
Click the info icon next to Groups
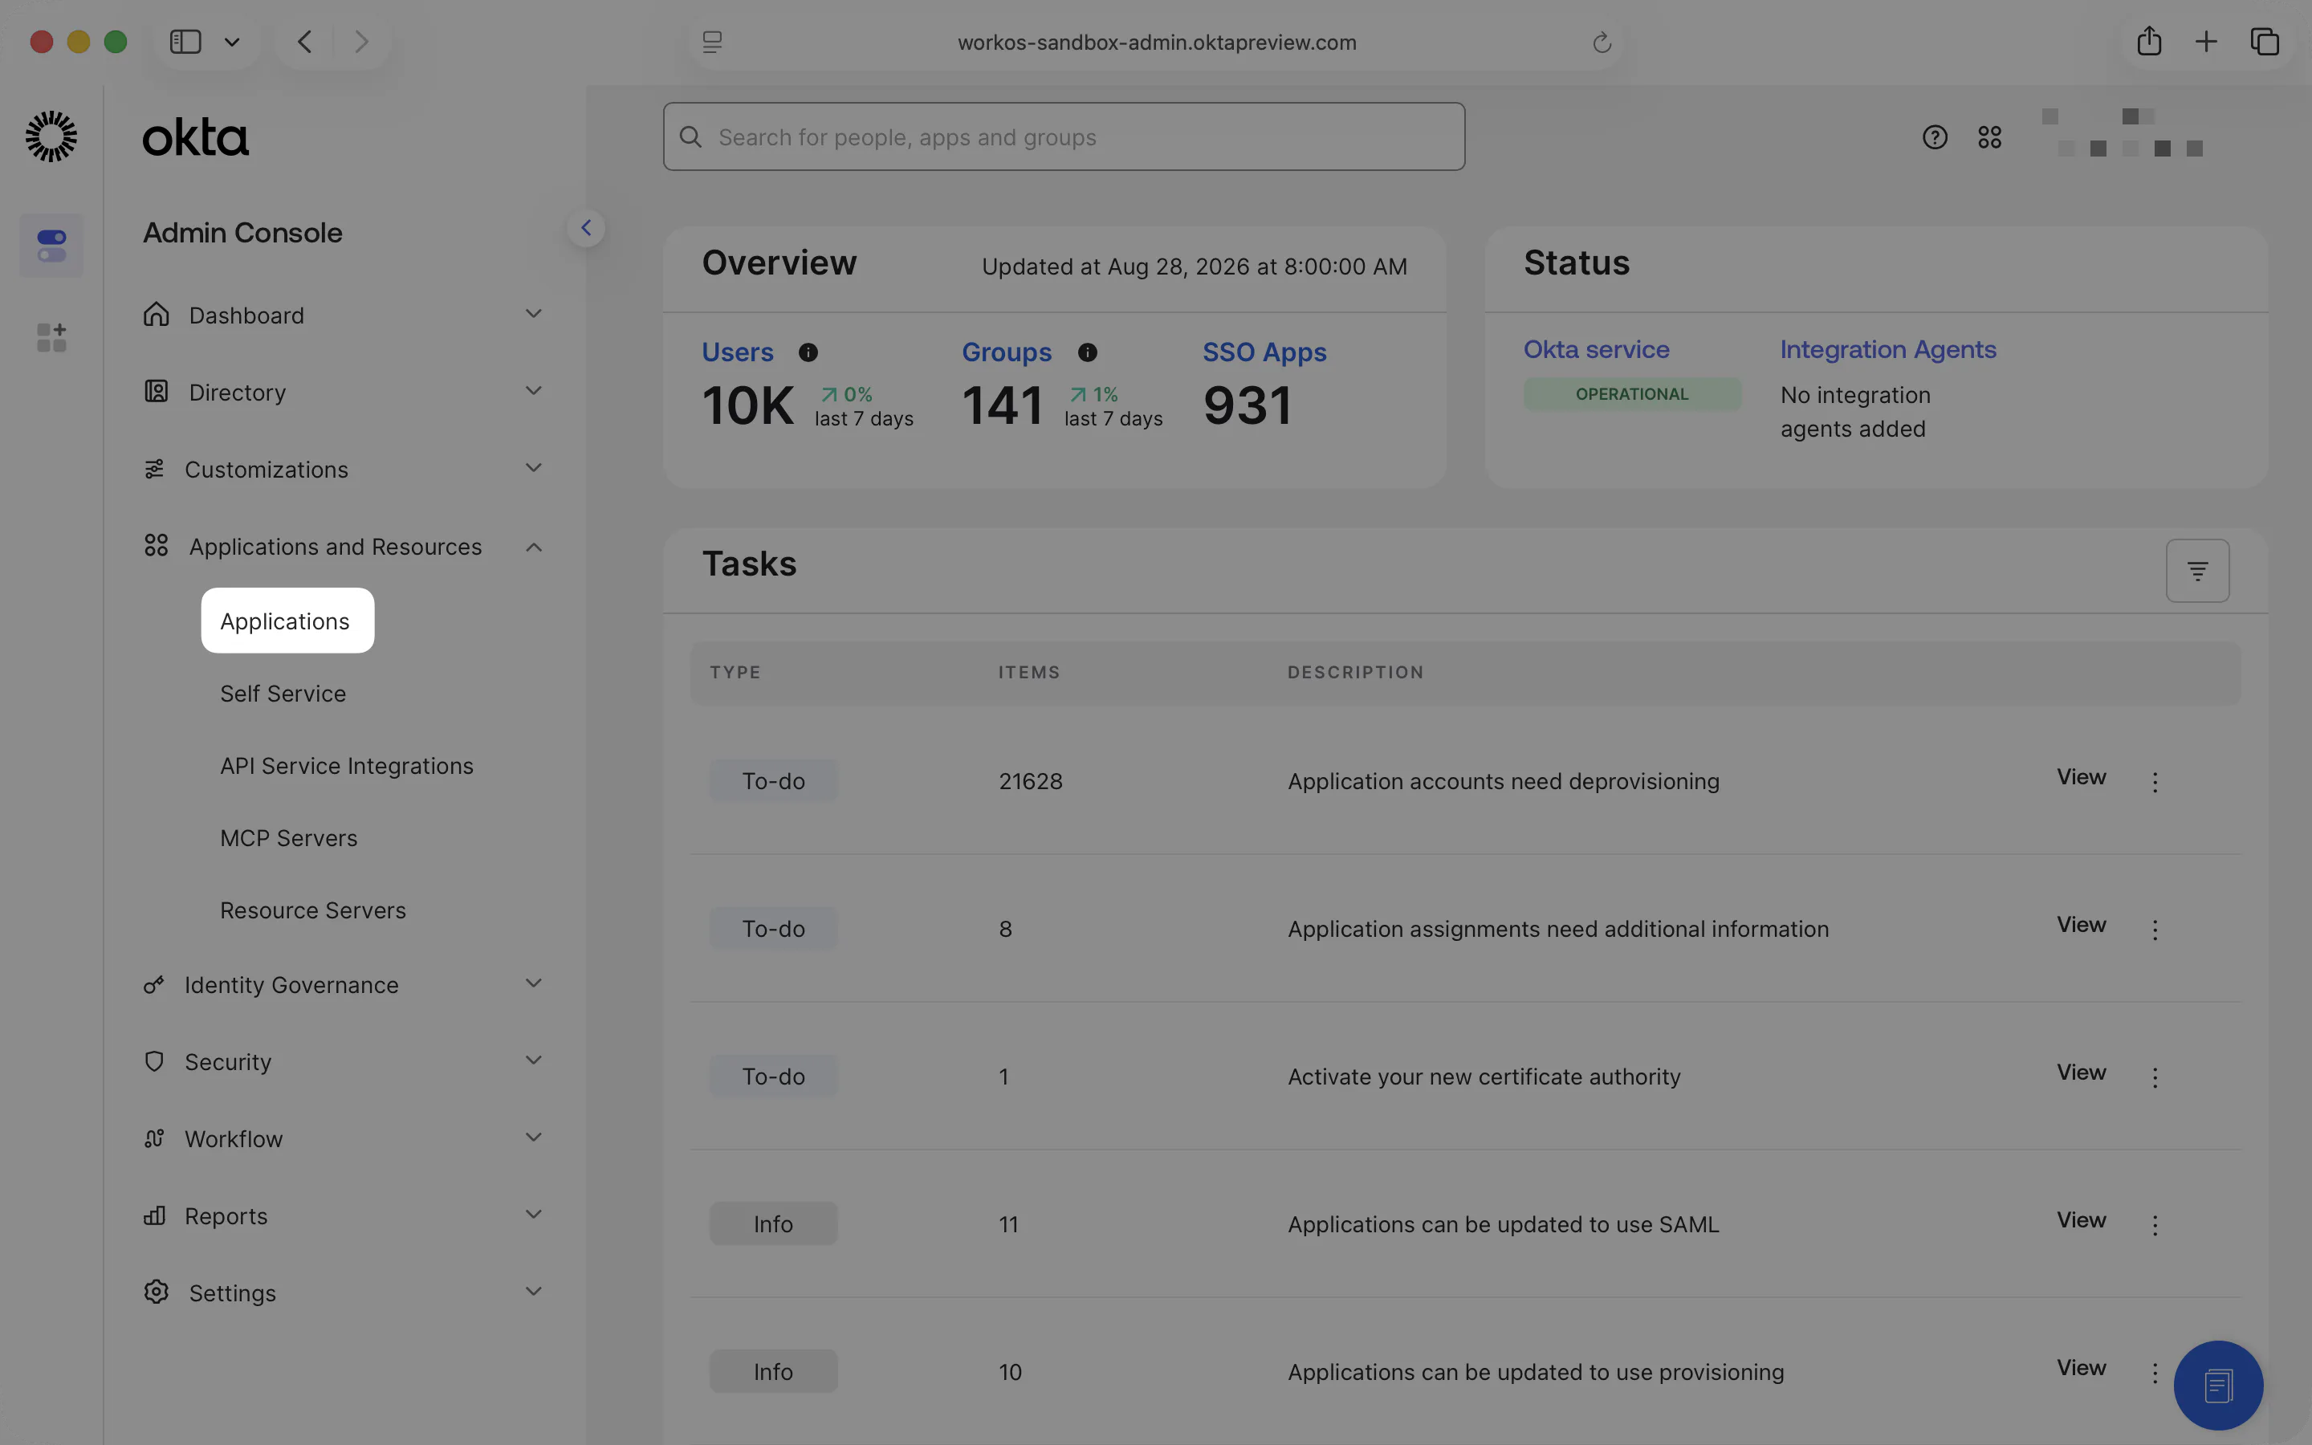tap(1087, 352)
